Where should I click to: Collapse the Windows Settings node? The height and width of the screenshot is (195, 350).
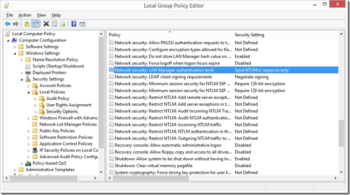15,54
